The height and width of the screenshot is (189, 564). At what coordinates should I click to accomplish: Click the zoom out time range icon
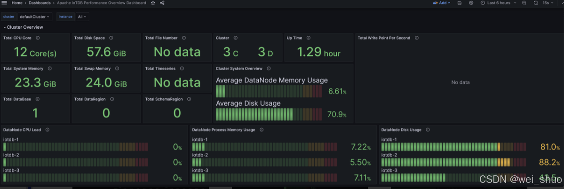(x=524, y=3)
